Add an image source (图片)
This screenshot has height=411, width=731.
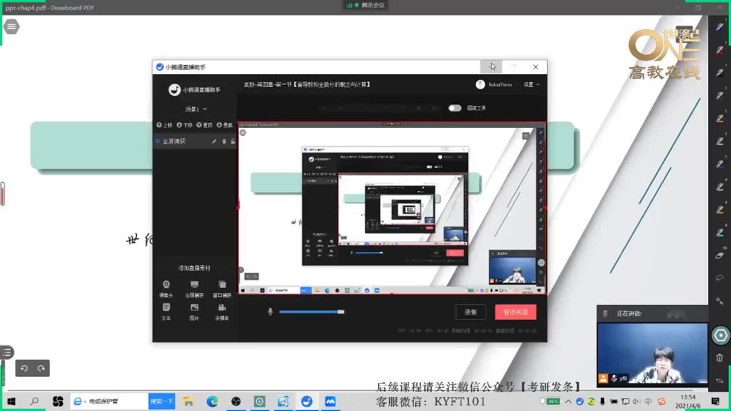[194, 312]
